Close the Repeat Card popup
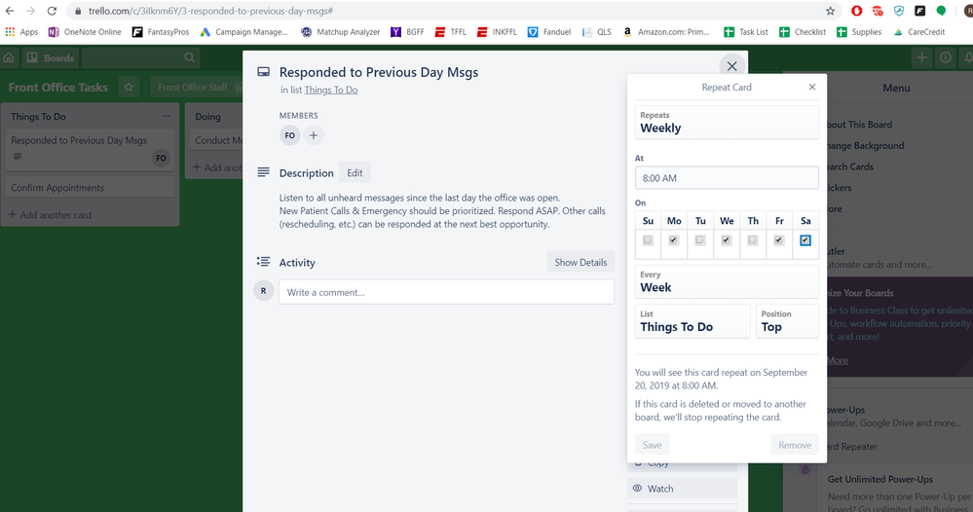 [x=812, y=87]
